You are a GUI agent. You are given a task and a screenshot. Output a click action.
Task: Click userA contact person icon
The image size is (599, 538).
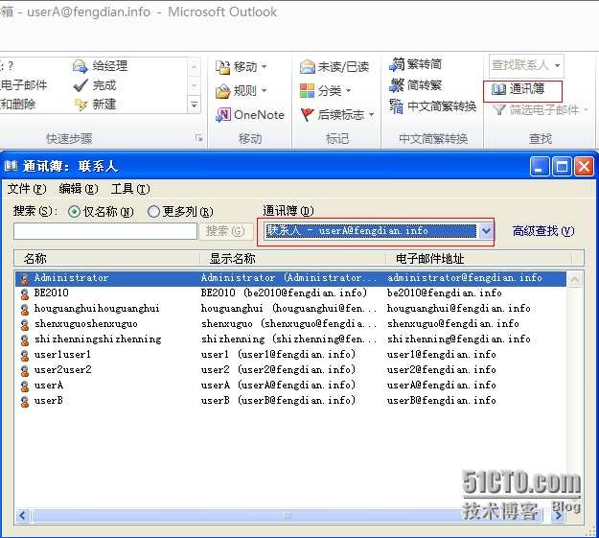coord(25,386)
